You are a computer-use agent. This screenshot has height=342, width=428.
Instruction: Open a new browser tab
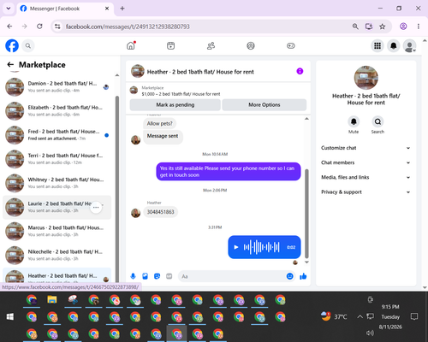(122, 9)
